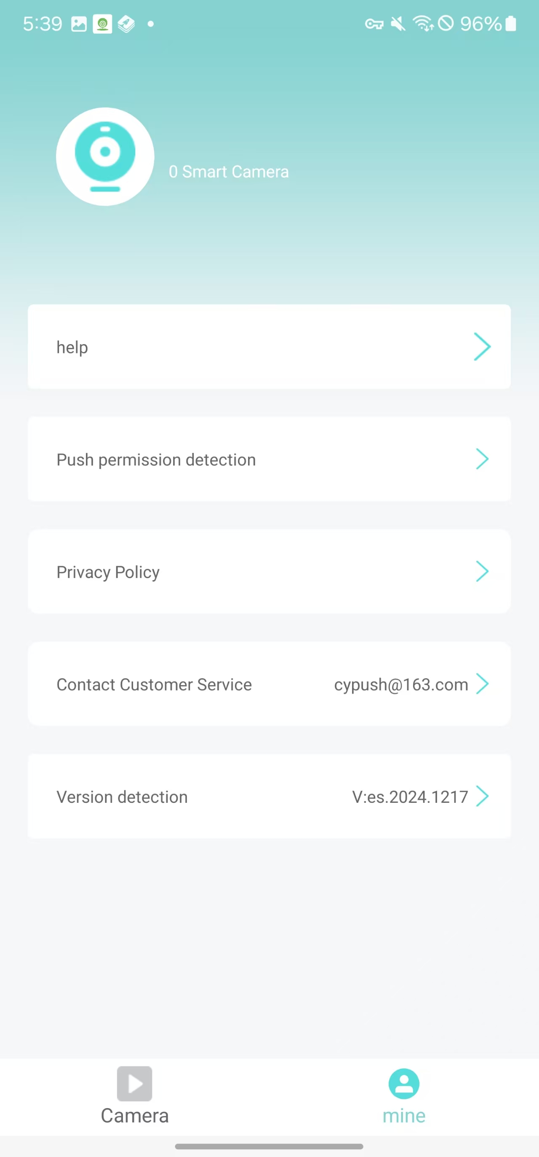The height and width of the screenshot is (1157, 539).
Task: Select the mine tab label
Action: (x=403, y=1116)
